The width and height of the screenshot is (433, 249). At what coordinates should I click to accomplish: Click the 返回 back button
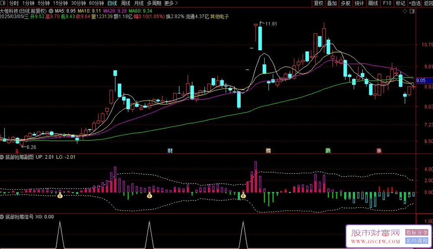(x=428, y=3)
